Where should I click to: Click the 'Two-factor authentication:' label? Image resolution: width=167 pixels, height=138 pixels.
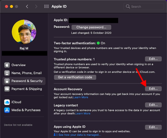coord(75,43)
